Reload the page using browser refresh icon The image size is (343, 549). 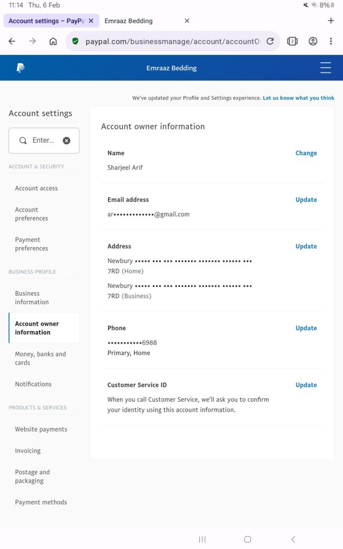(x=270, y=41)
